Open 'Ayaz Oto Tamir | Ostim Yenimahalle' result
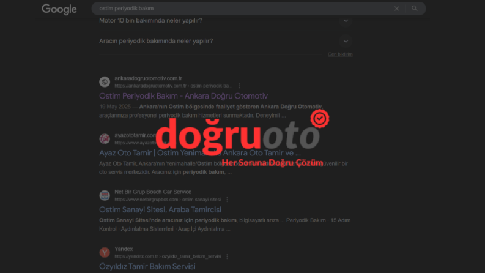Screen dimensions: 485x273 (200, 153)
